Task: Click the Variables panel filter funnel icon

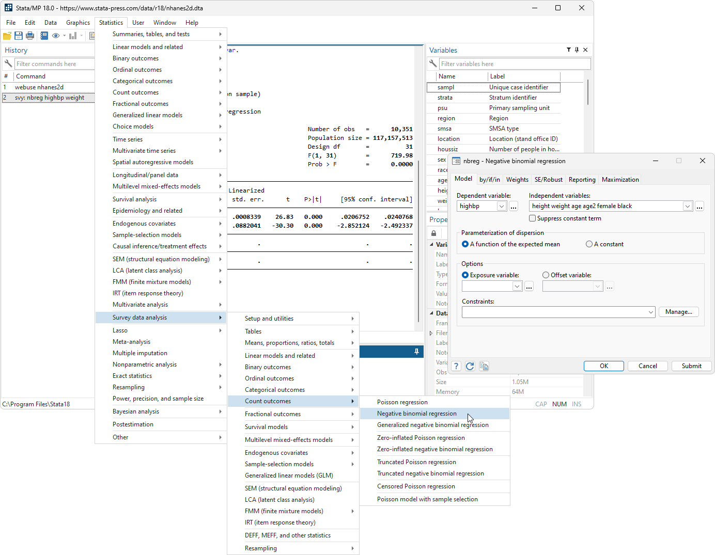Action: click(569, 50)
